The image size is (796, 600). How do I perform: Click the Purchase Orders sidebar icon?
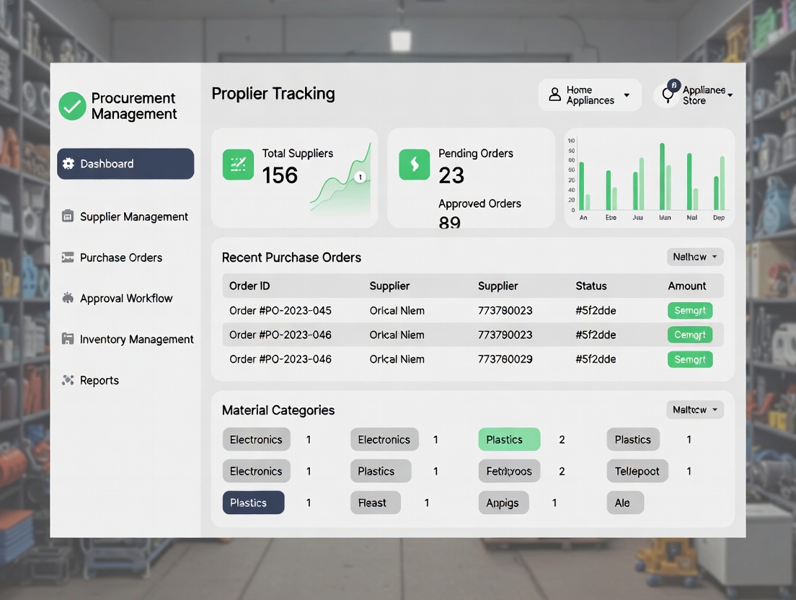pyautogui.click(x=68, y=257)
